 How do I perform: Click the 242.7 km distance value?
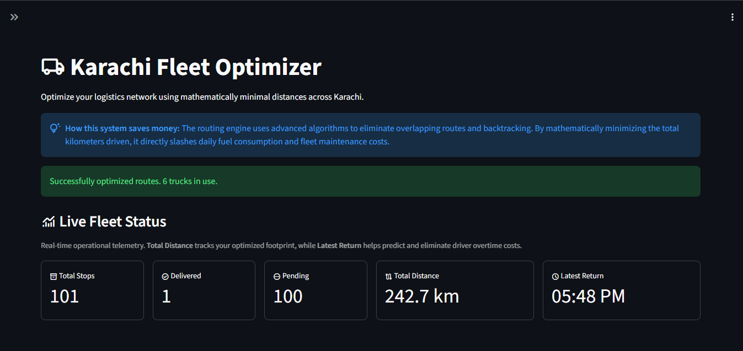(422, 296)
